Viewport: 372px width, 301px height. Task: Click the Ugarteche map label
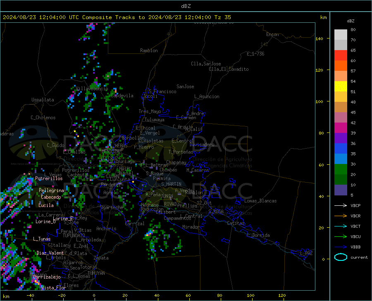[112, 207]
